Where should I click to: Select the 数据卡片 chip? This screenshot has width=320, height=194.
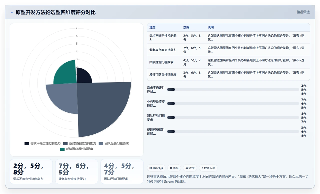208,168
